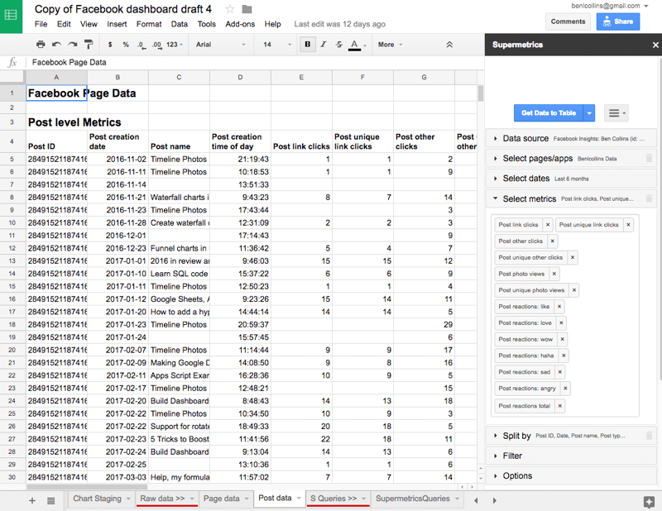Undo the last action
662x511 pixels.
[x=56, y=45]
